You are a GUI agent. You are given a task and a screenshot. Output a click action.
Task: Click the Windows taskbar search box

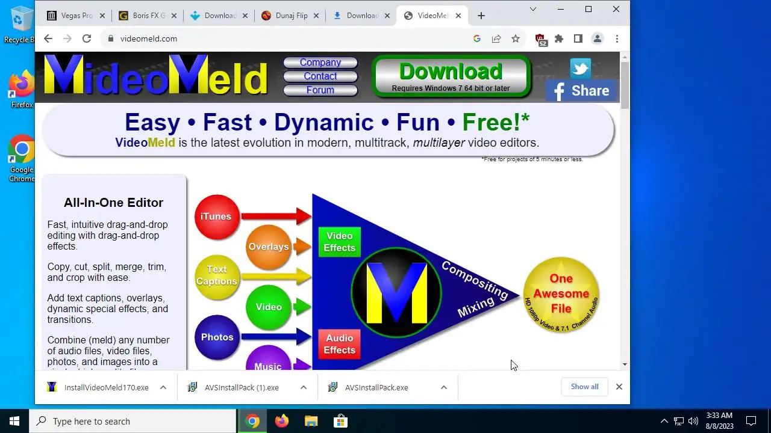pos(133,421)
